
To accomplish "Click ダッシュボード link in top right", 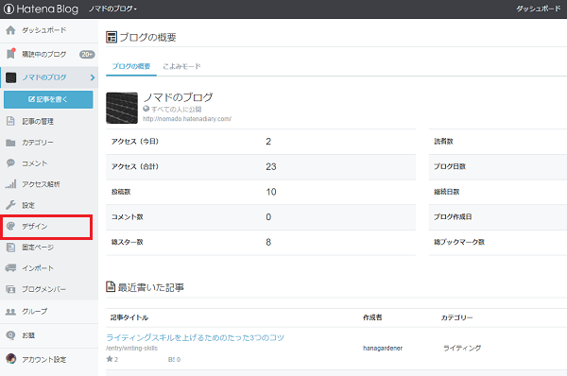I will [x=538, y=9].
